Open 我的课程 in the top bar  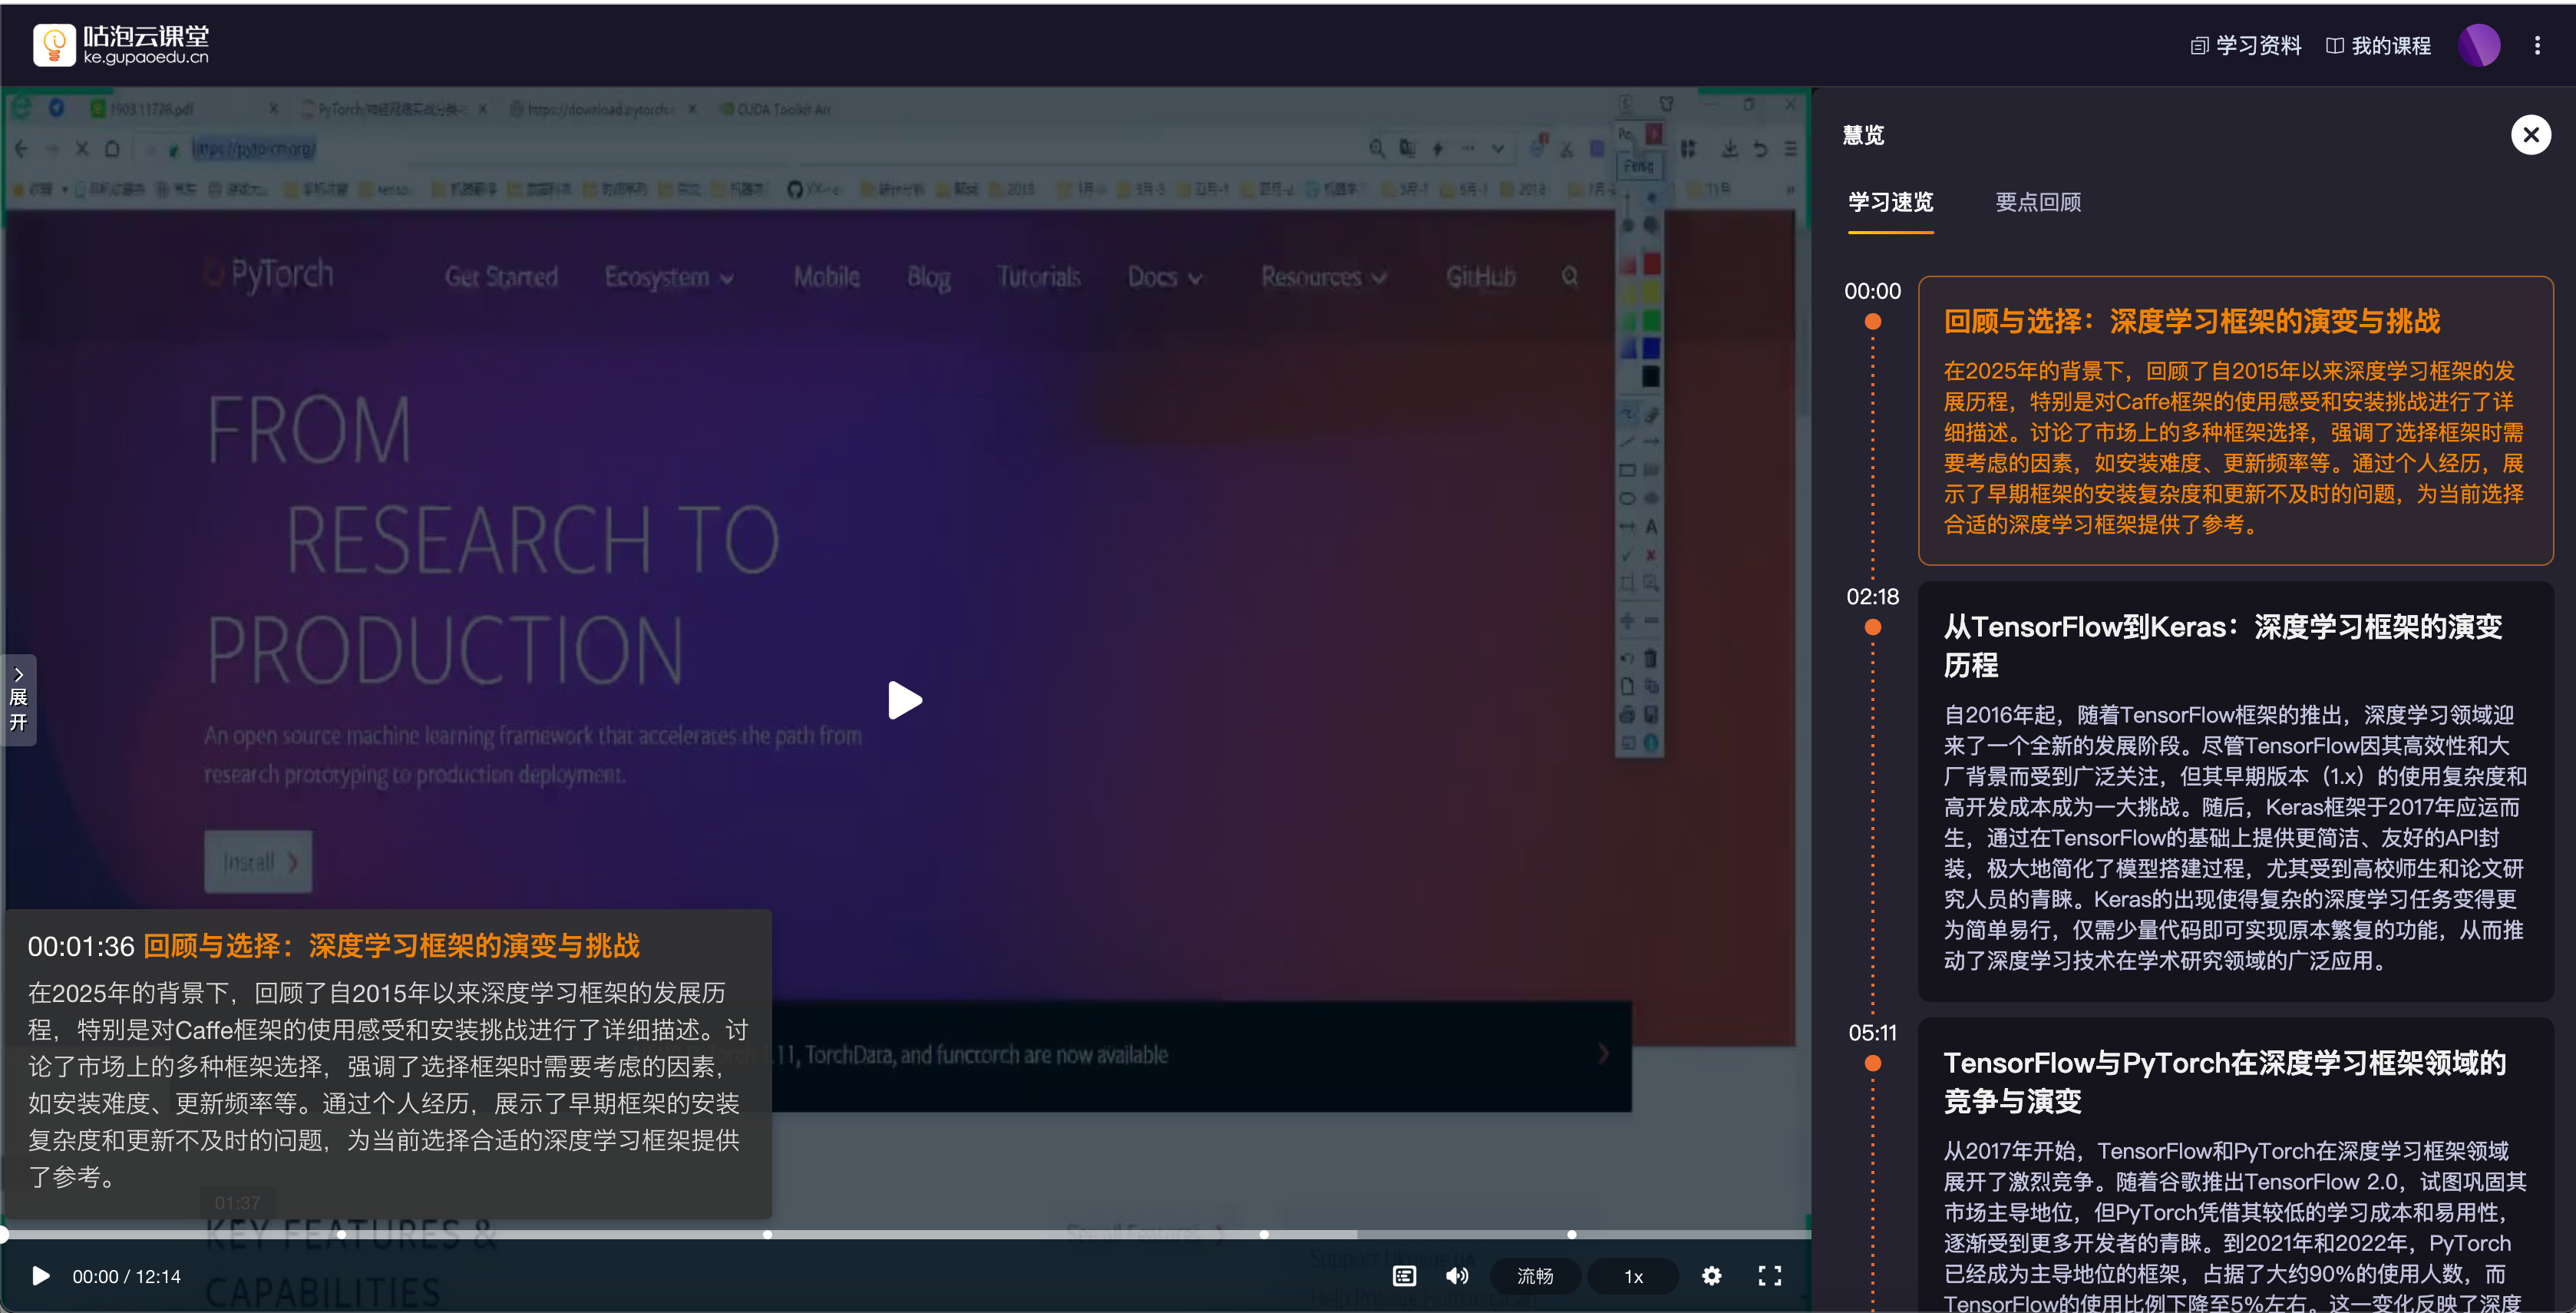pos(2378,46)
